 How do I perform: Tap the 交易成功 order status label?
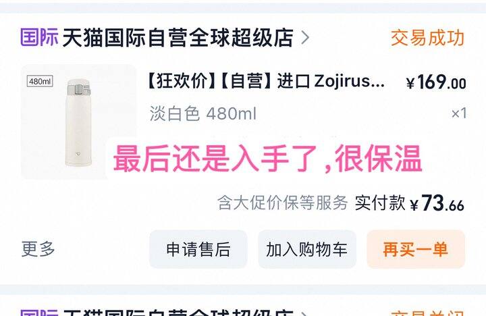pyautogui.click(x=427, y=38)
